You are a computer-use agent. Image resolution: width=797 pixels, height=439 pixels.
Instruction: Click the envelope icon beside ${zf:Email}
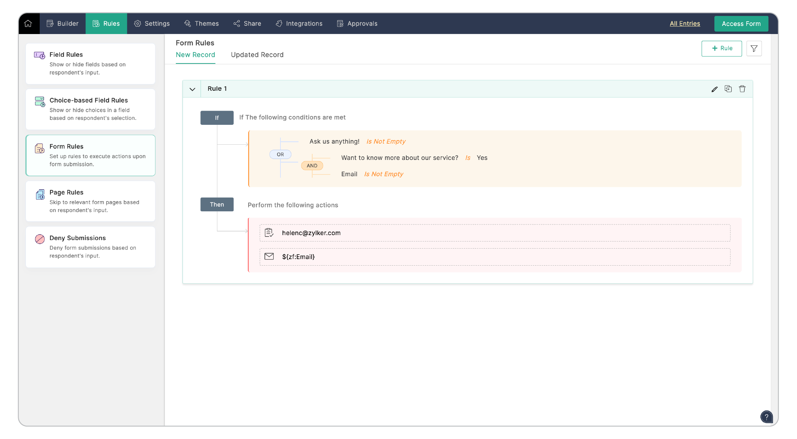click(x=269, y=256)
